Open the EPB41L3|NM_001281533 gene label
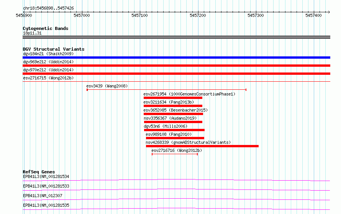Screen dimensions: 341x214 pyautogui.click(x=46, y=186)
